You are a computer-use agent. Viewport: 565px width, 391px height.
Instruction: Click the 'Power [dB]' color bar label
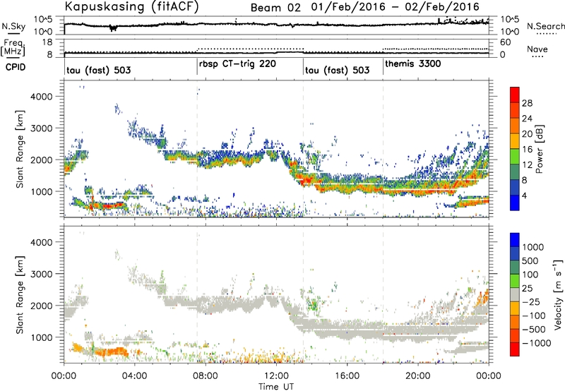[x=540, y=149]
